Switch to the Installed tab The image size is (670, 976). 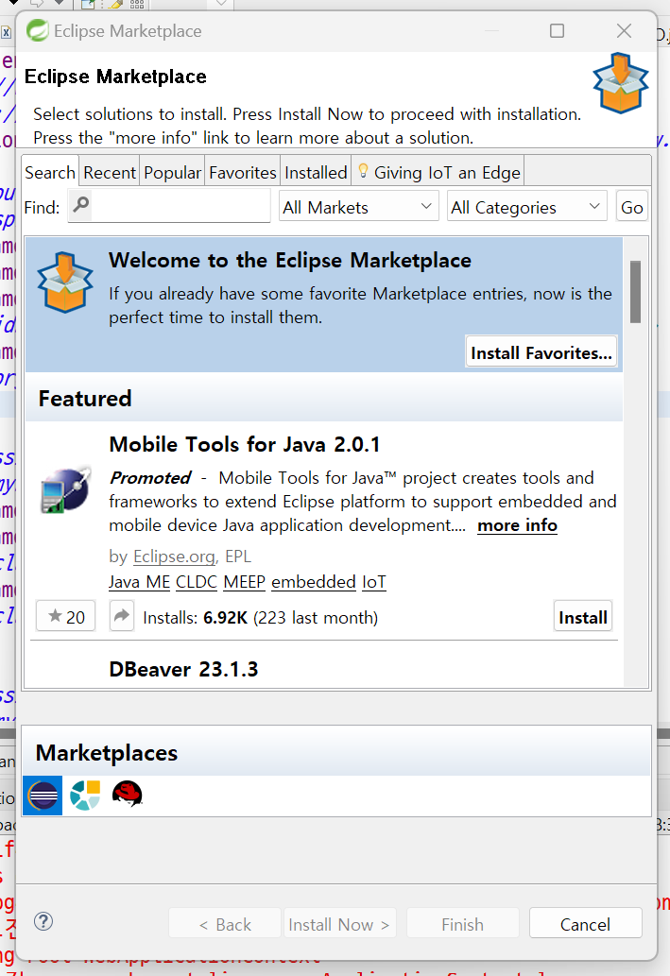(x=316, y=172)
